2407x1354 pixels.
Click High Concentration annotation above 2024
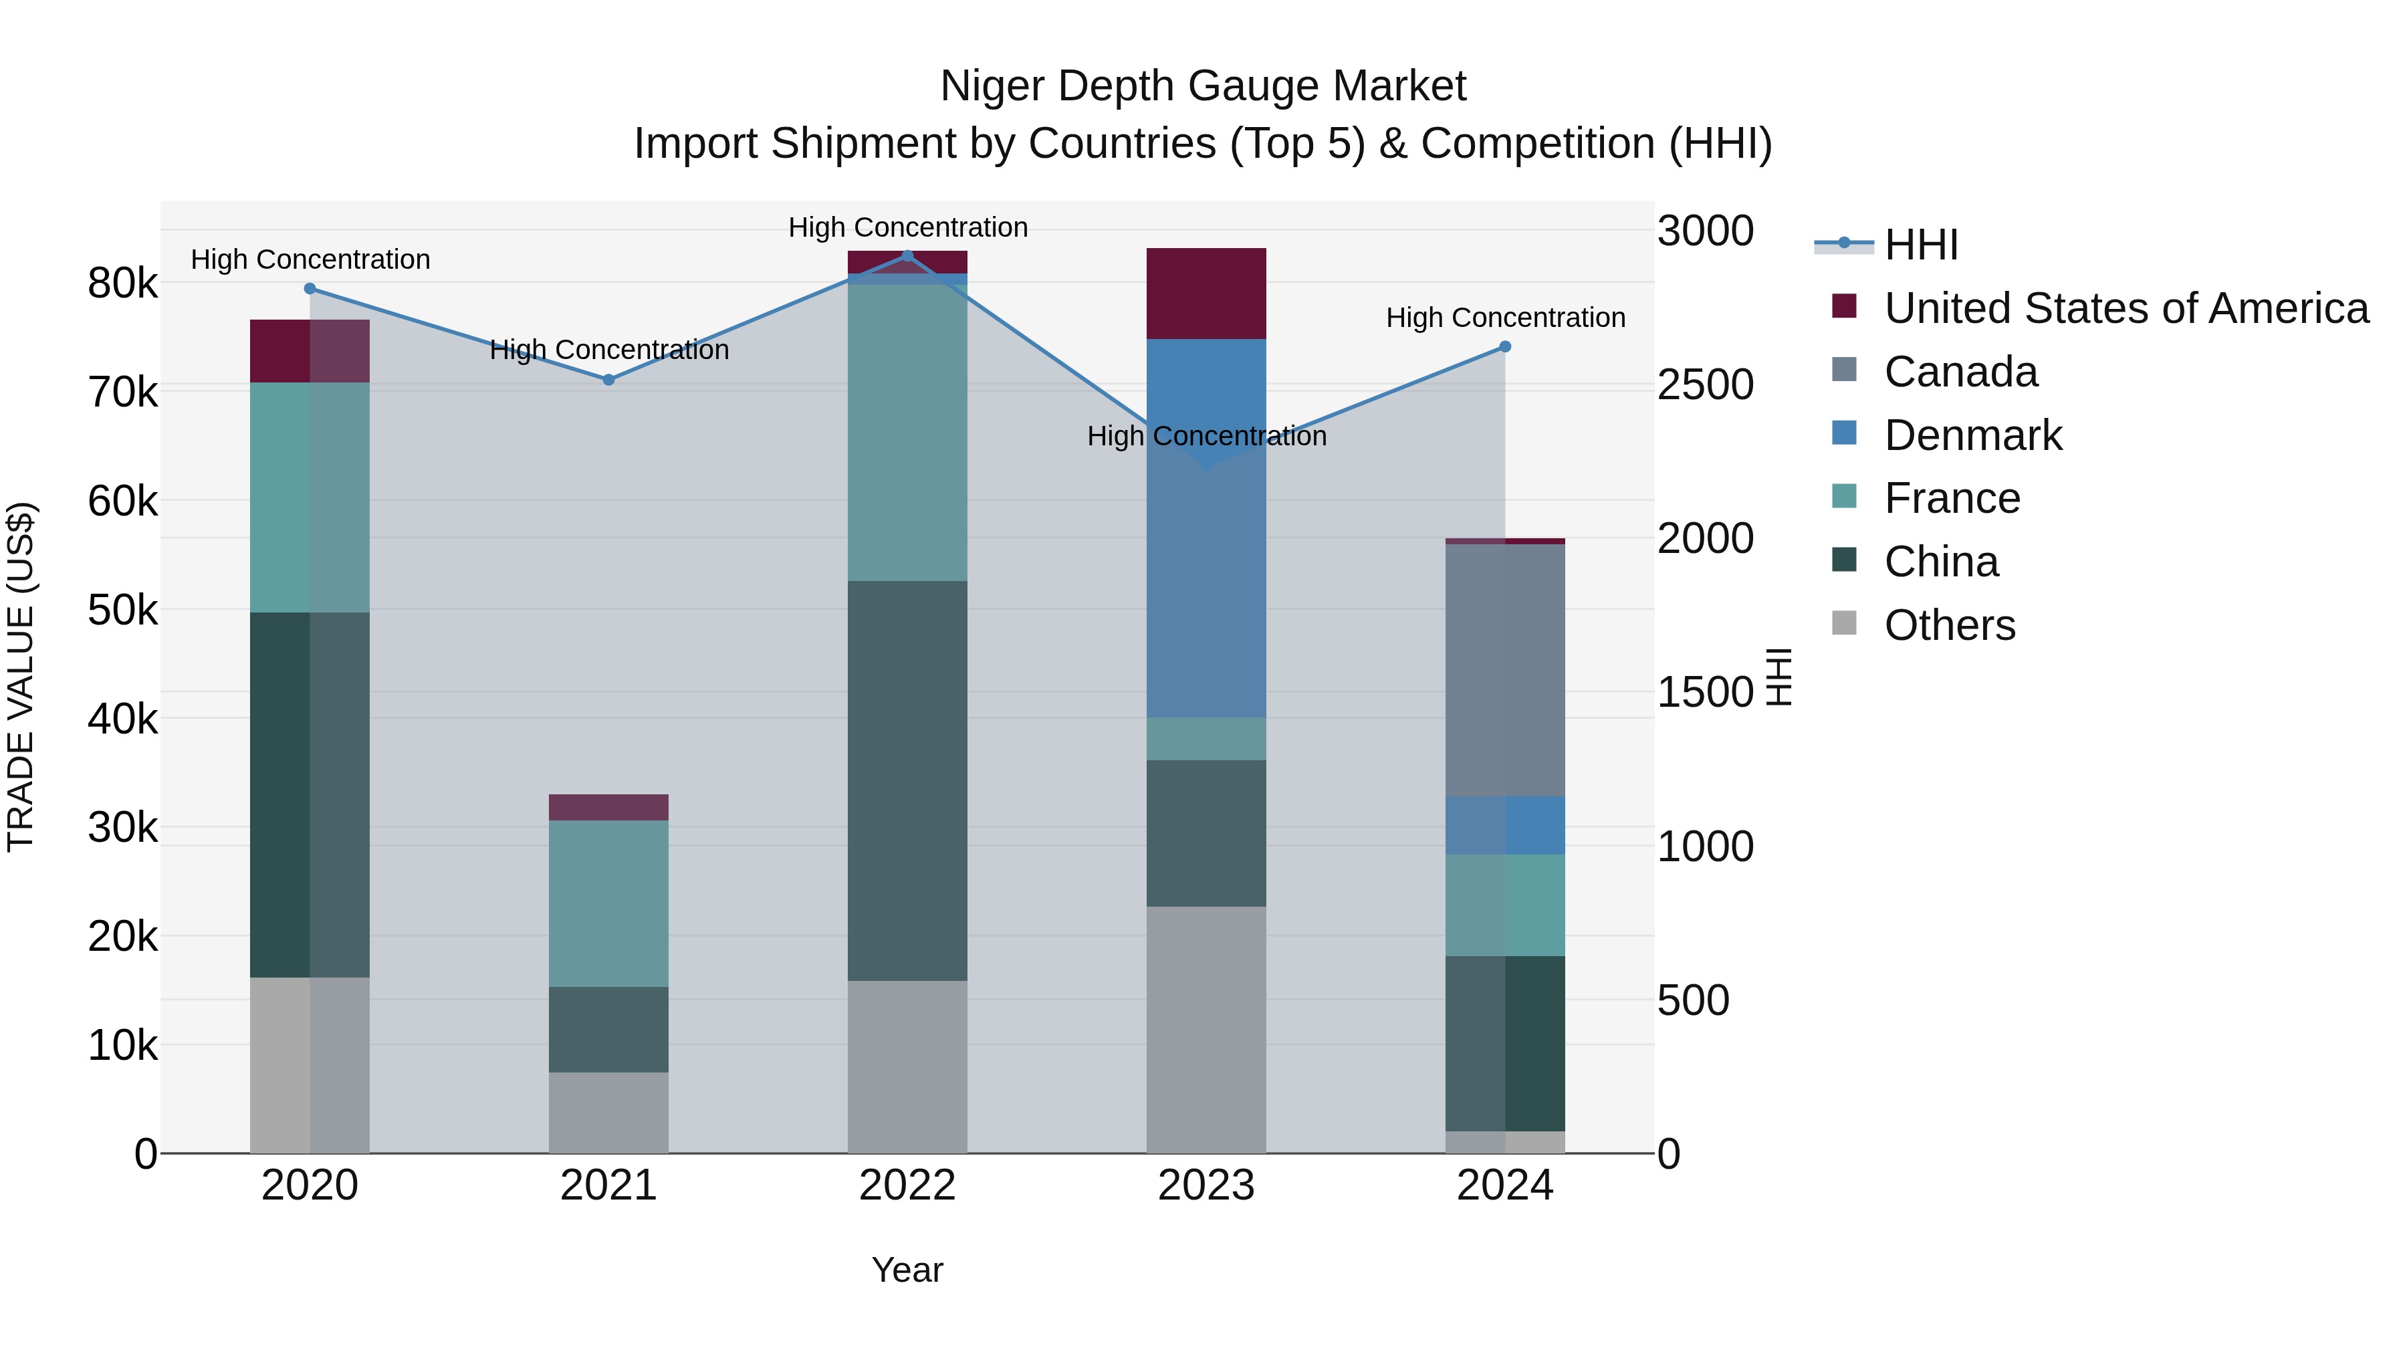(1505, 318)
